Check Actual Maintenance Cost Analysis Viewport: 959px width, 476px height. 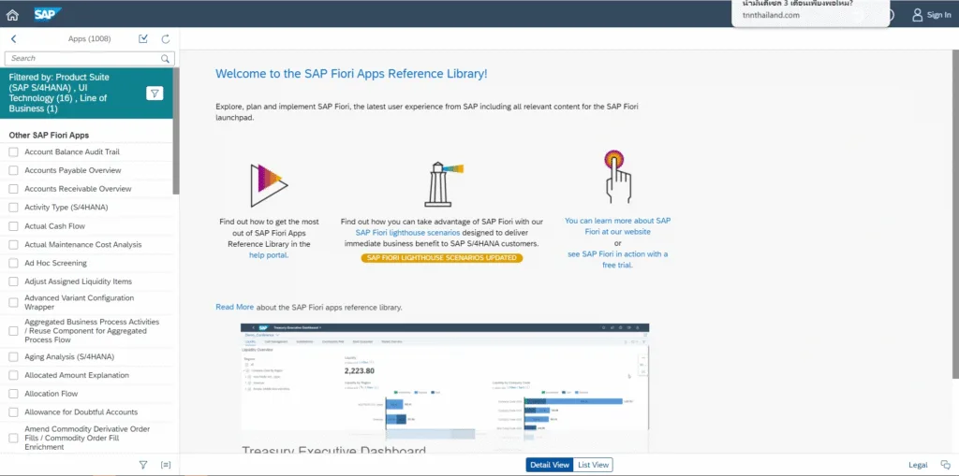point(13,245)
